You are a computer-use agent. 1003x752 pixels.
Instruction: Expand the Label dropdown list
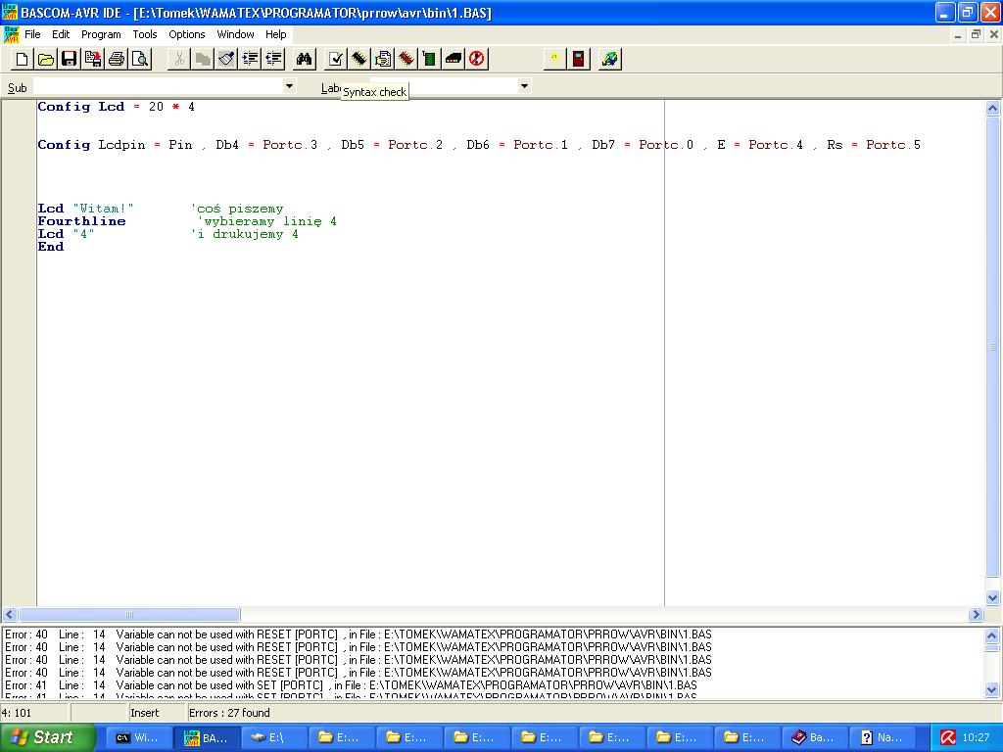pos(524,86)
